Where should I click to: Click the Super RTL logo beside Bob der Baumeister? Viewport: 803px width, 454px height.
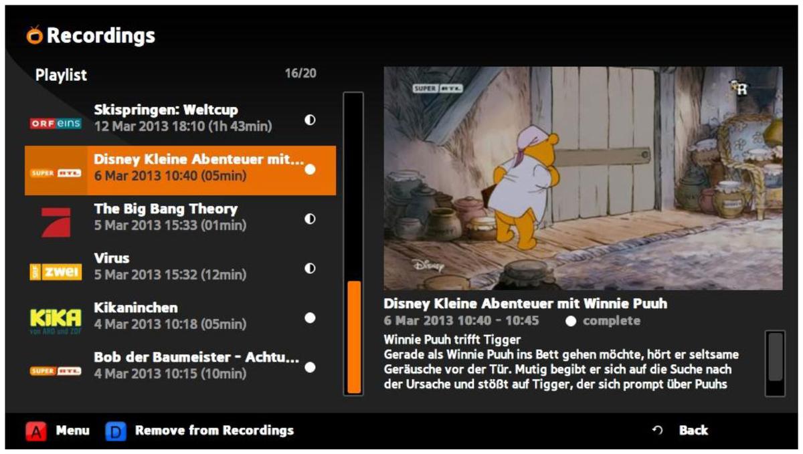[x=56, y=370]
